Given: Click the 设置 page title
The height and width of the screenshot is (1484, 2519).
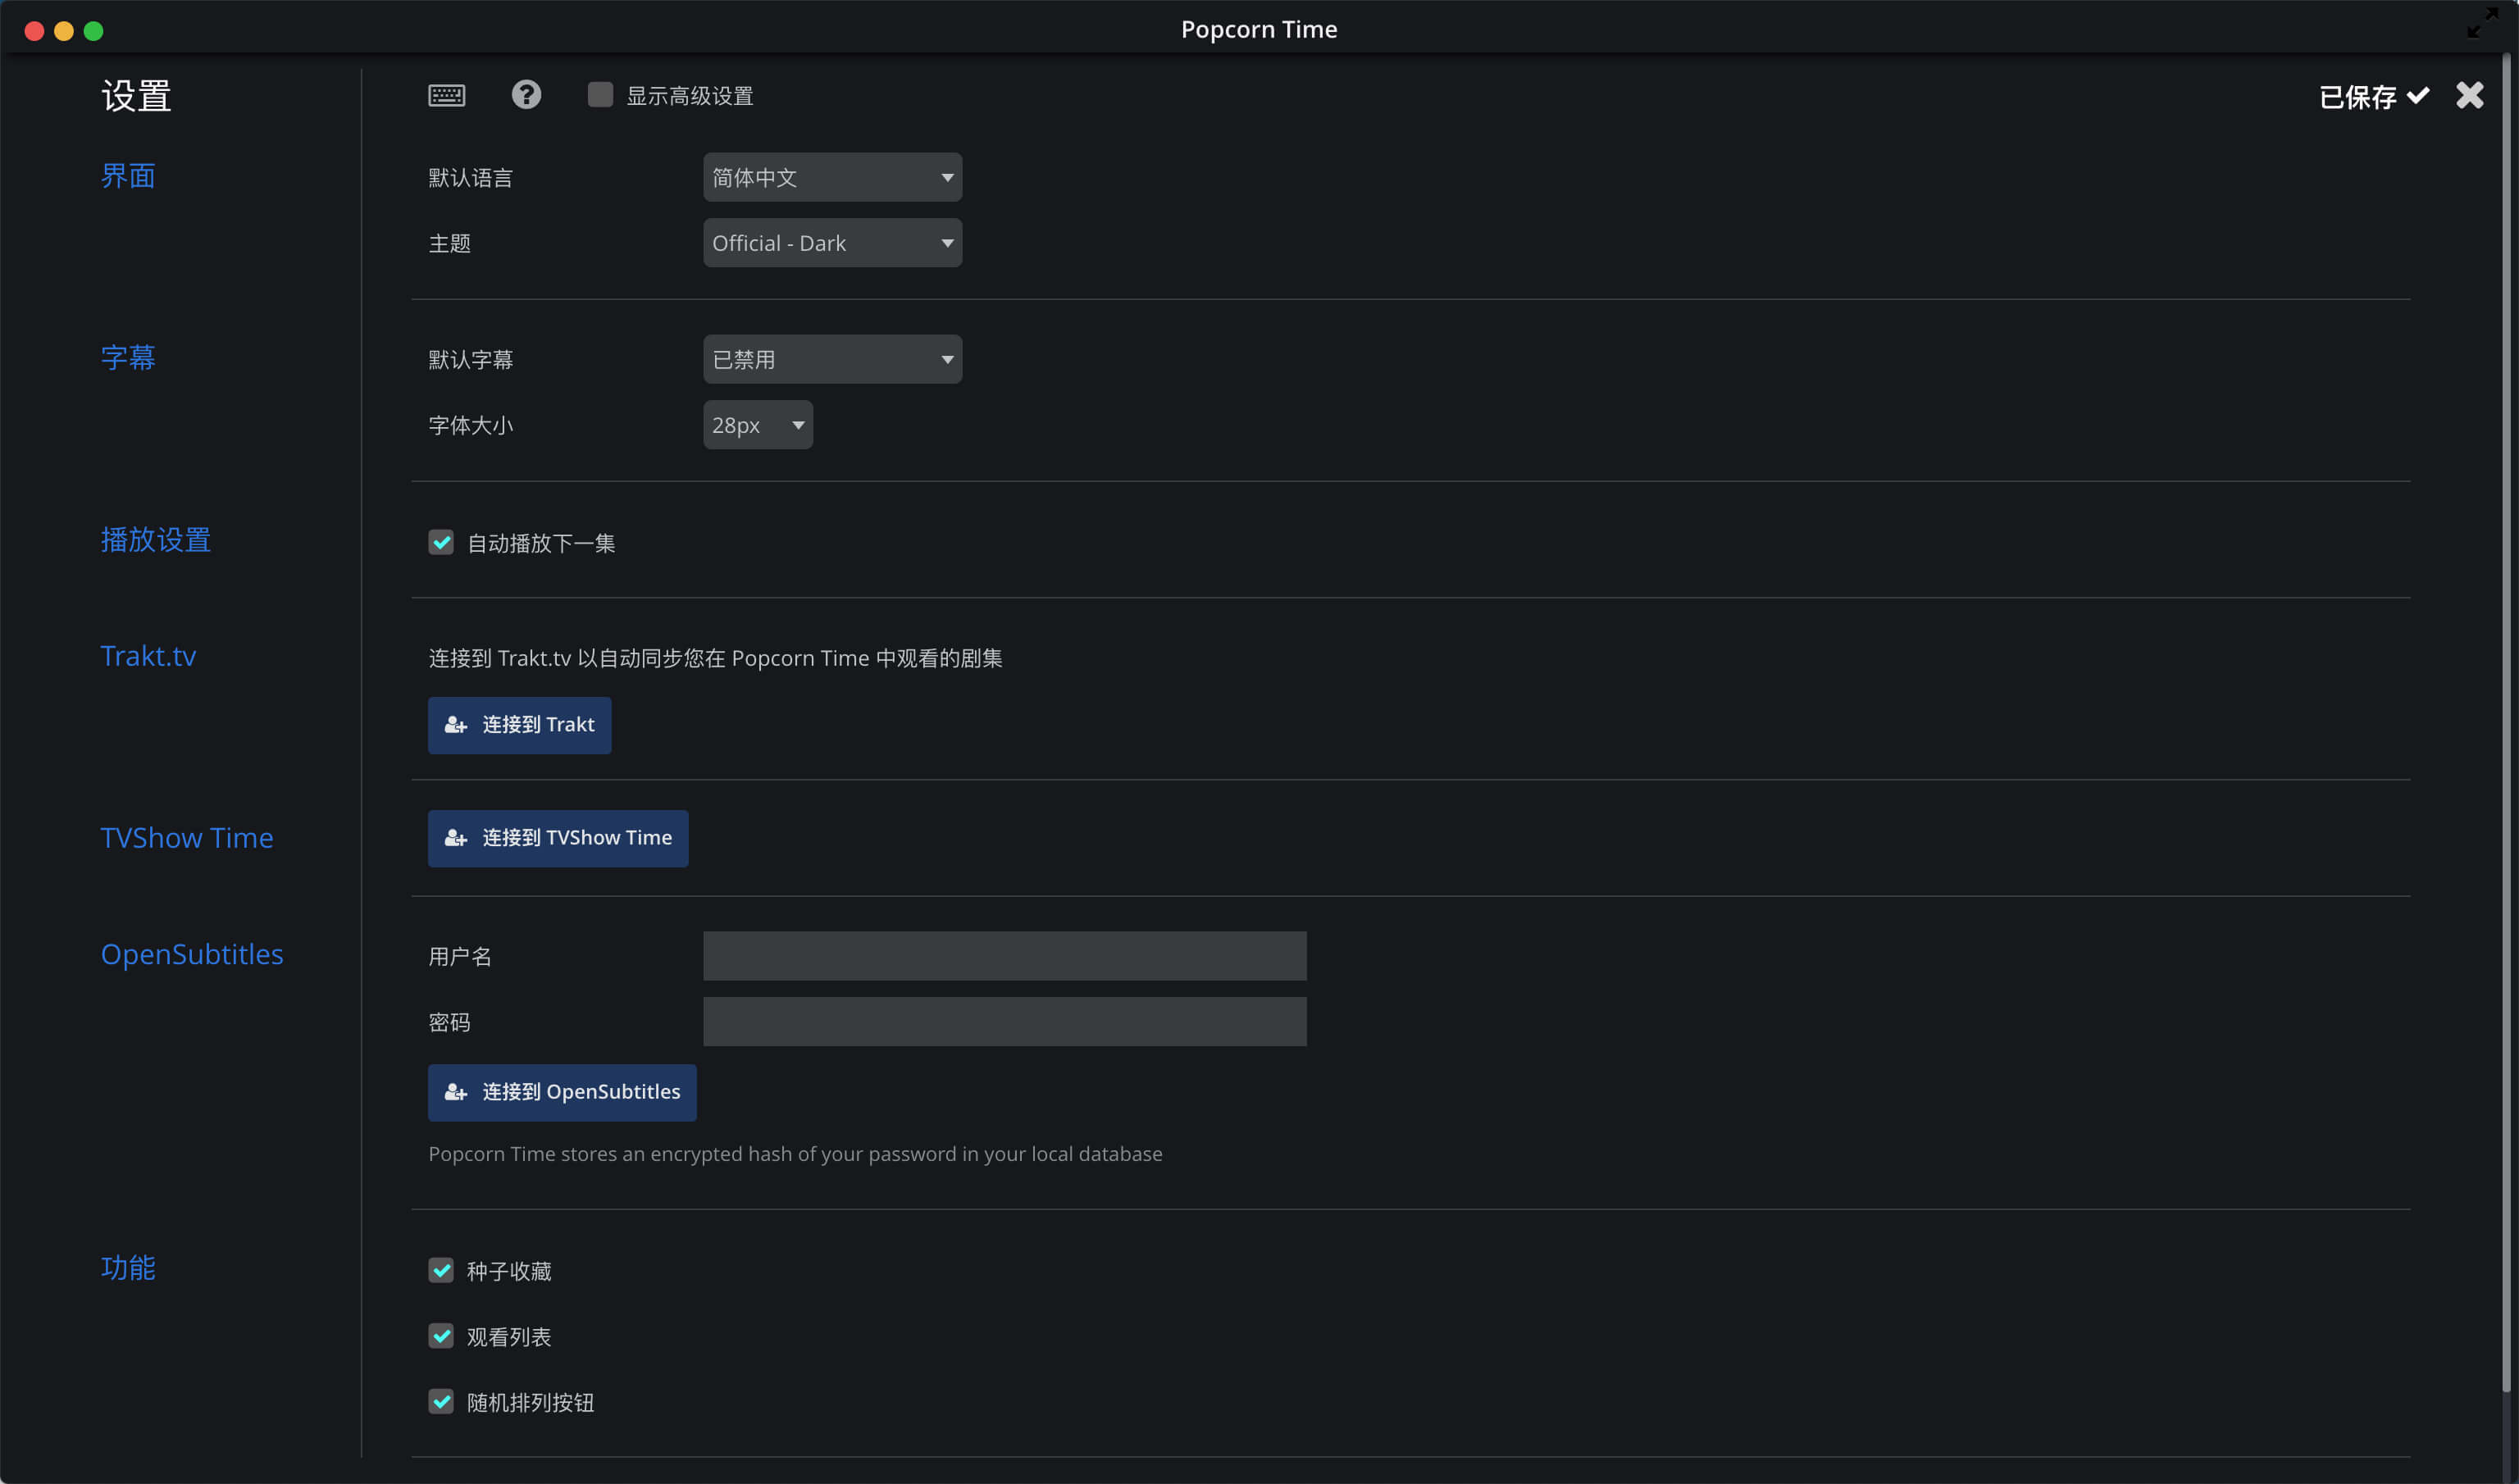Looking at the screenshot, I should 136,96.
